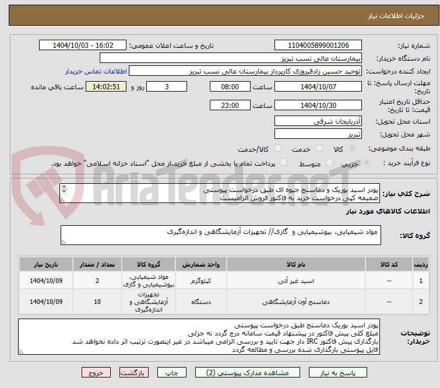Click the ردیف column header
This screenshot has width=440, height=388.
[x=421, y=264]
